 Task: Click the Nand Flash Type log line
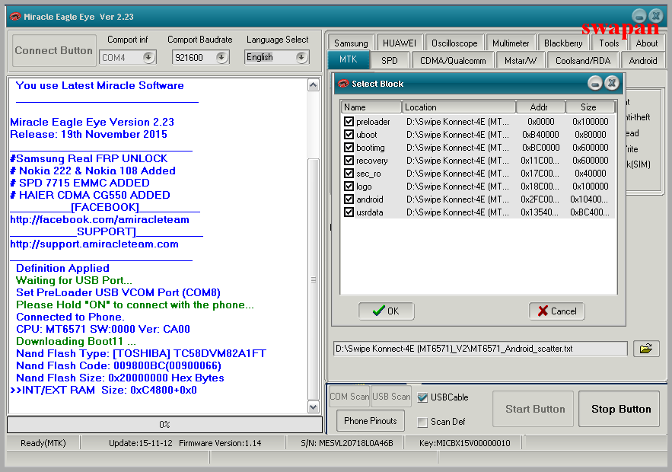(141, 354)
